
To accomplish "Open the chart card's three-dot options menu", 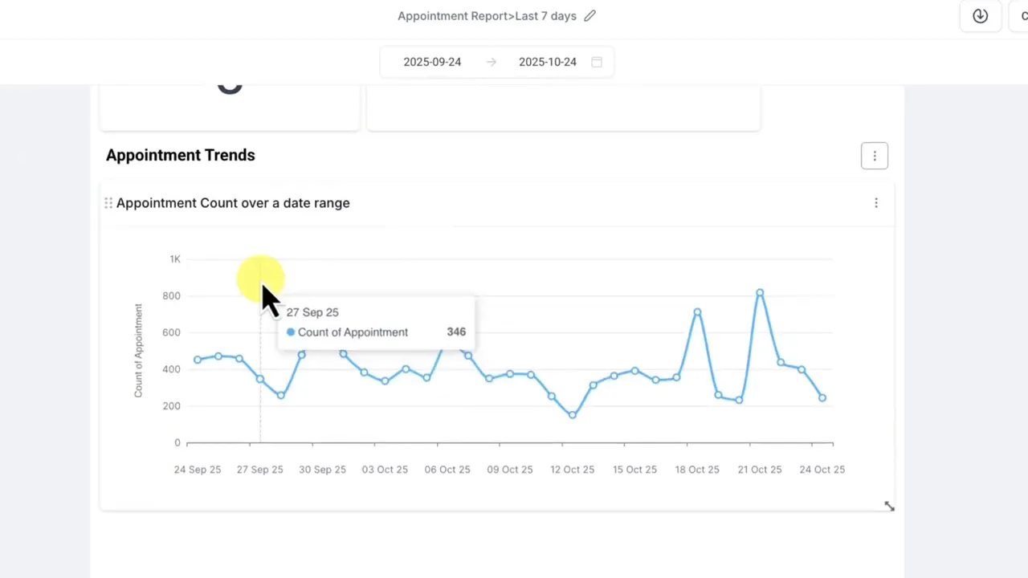I will coord(876,203).
